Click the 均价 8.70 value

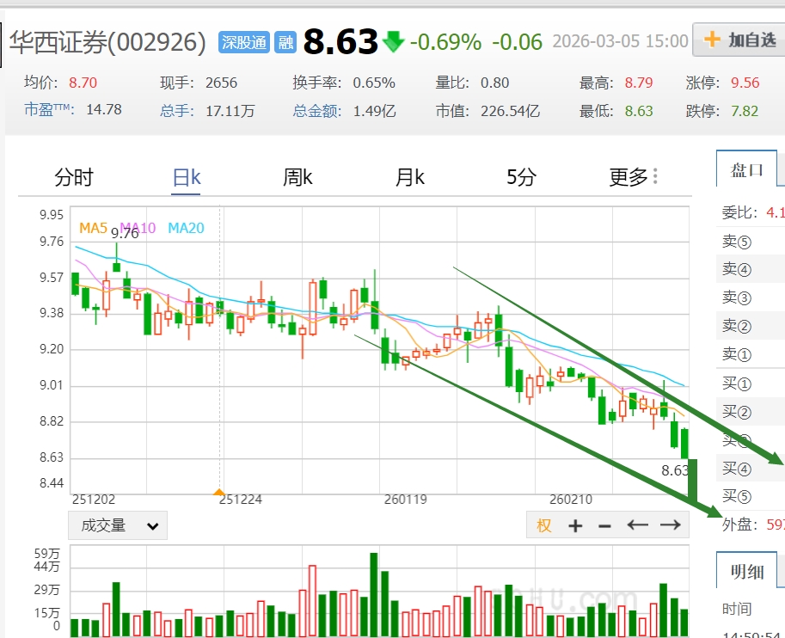pyautogui.click(x=83, y=83)
